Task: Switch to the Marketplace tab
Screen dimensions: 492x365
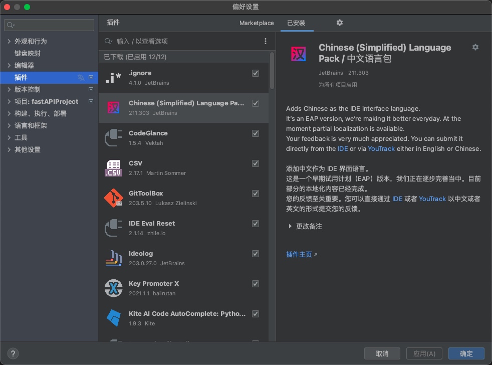Action: coord(256,23)
